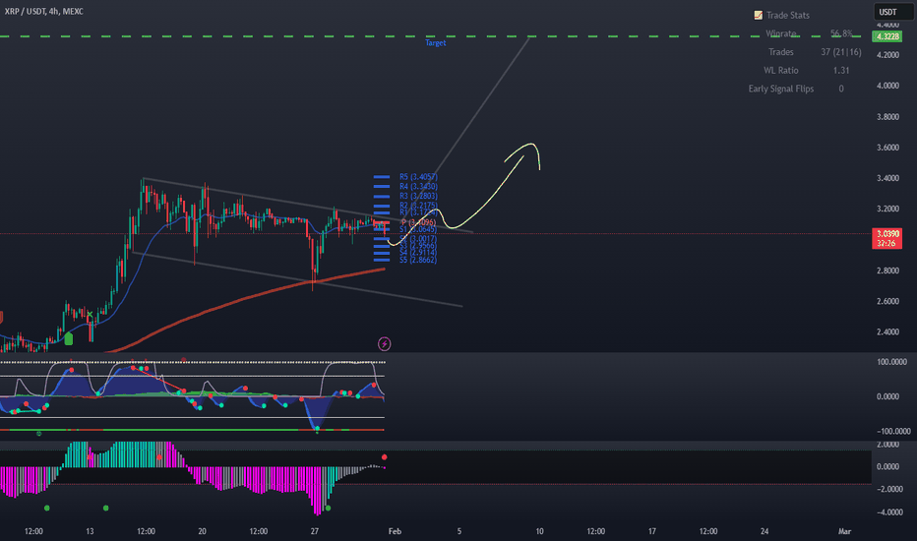Click the -100.0000 oscillator scale label
917x541 pixels.
coord(893,431)
